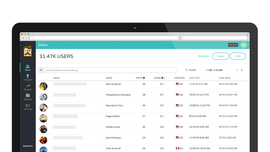The height and width of the screenshot is (152, 270).
Task: Click the US flag in Alicia & Adrian row
Action: click(177, 84)
